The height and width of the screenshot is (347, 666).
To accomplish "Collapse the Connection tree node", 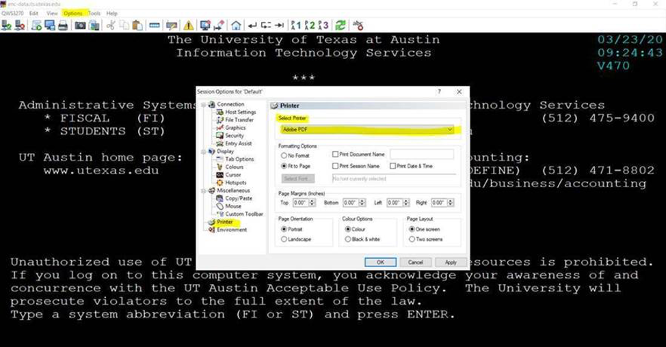I will point(203,105).
